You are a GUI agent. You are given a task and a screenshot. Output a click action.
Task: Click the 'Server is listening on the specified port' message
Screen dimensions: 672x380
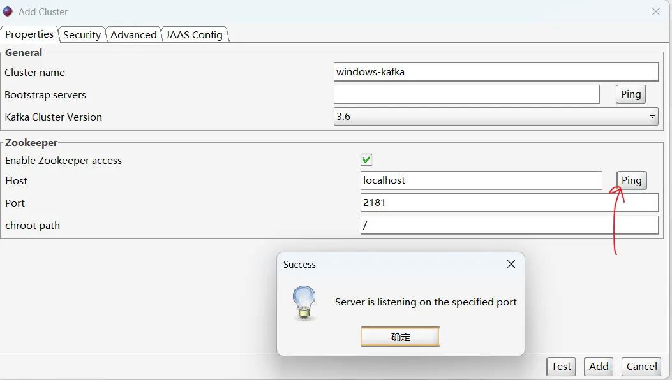[426, 302]
